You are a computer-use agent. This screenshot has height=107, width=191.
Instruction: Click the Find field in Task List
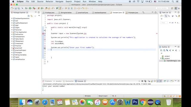coord(164,23)
